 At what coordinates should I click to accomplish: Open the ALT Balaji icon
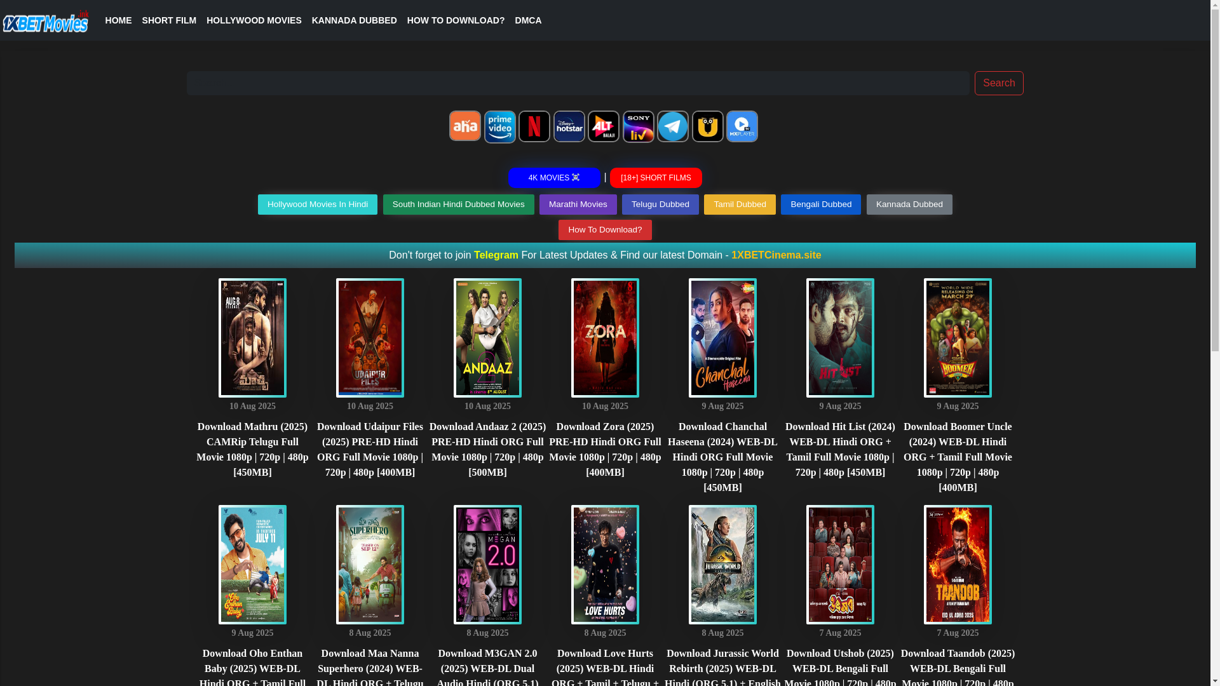[x=604, y=126]
